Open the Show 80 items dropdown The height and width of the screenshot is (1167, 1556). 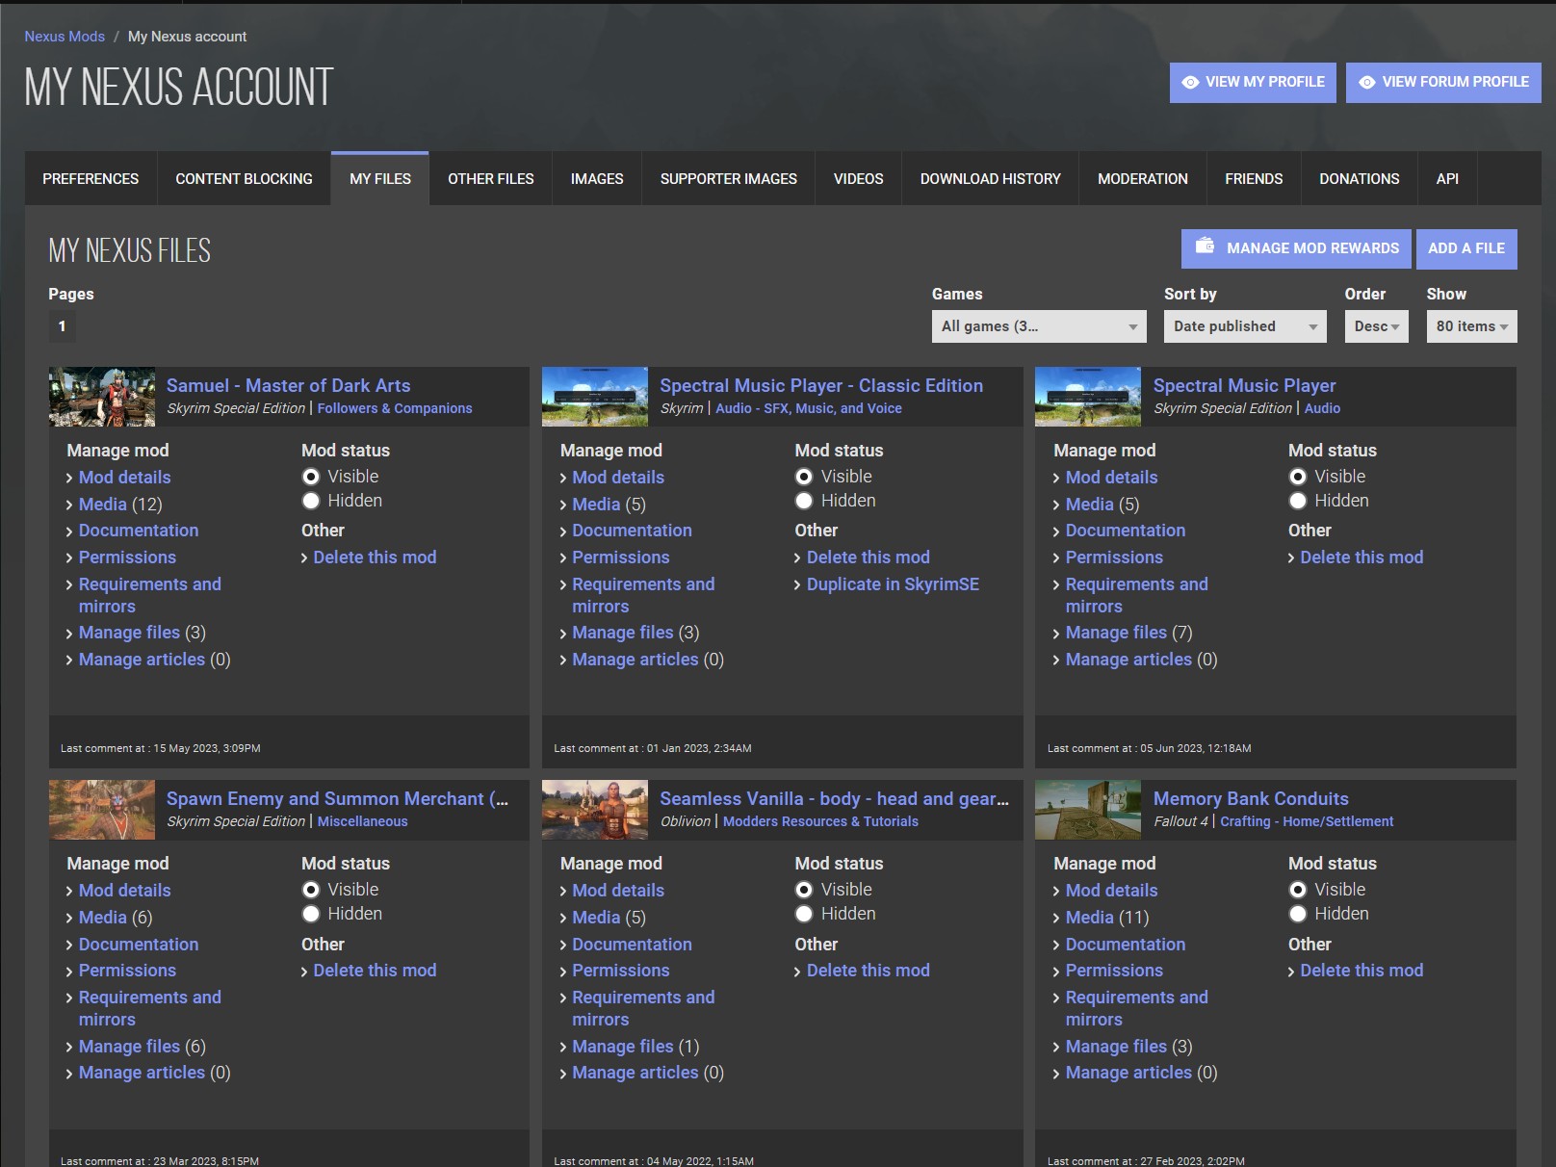[x=1470, y=326]
